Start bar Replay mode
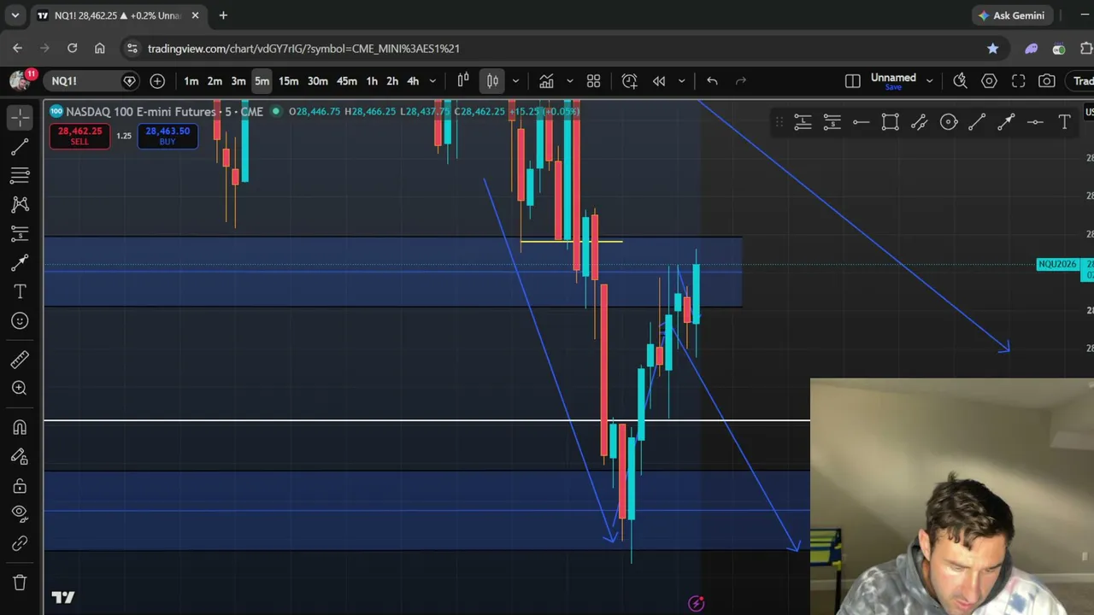 [659, 81]
